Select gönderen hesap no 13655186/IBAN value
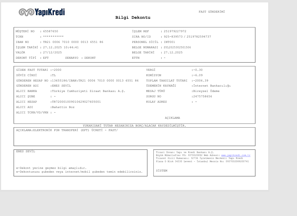Image resolution: width=297 pixels, height=216 pixels. [x=95, y=81]
